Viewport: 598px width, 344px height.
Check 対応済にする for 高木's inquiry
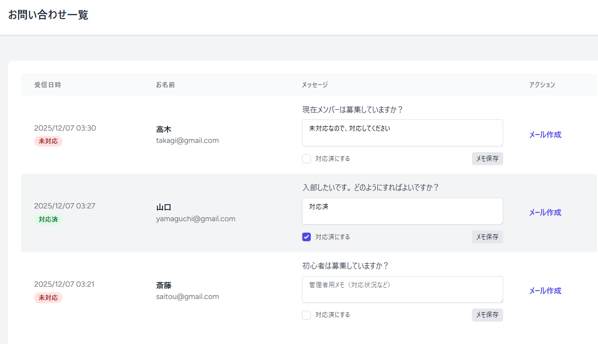pyautogui.click(x=306, y=159)
